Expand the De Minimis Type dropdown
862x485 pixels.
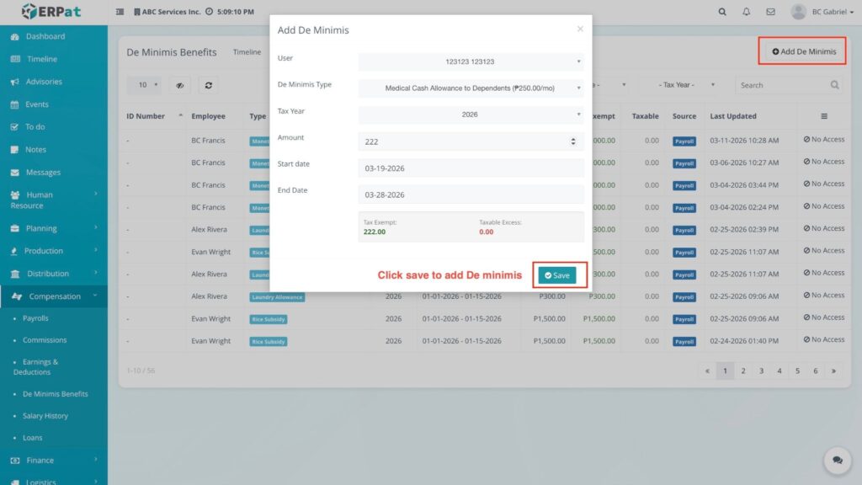coord(471,88)
